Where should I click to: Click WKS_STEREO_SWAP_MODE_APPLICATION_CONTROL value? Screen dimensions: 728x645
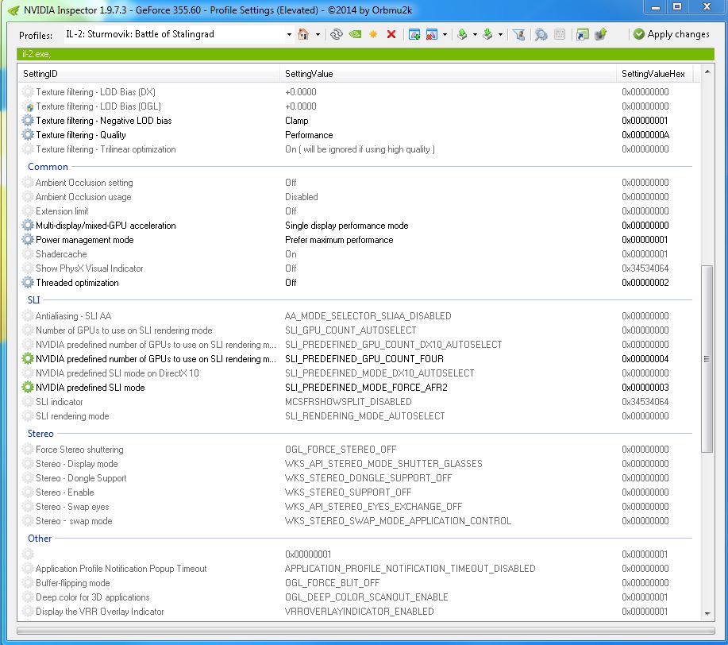398,521
